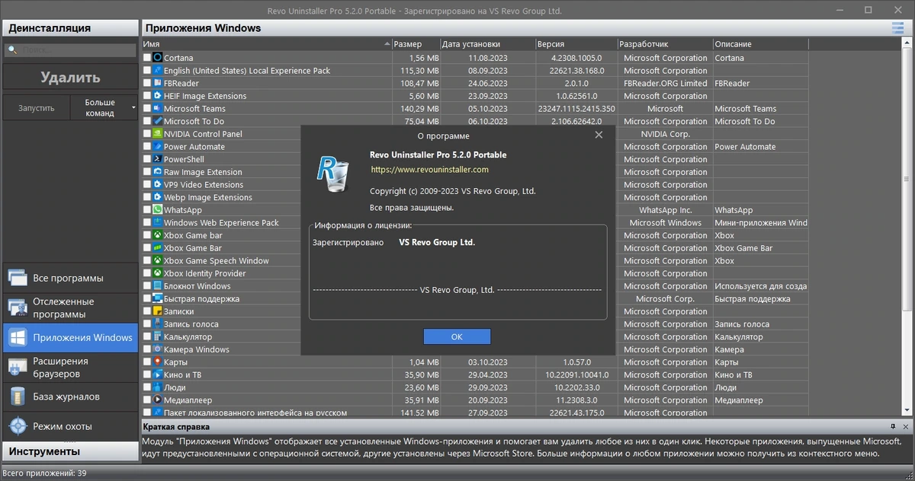Check the FBReader checkbox
Image resolution: width=915 pixels, height=481 pixels.
tap(147, 83)
